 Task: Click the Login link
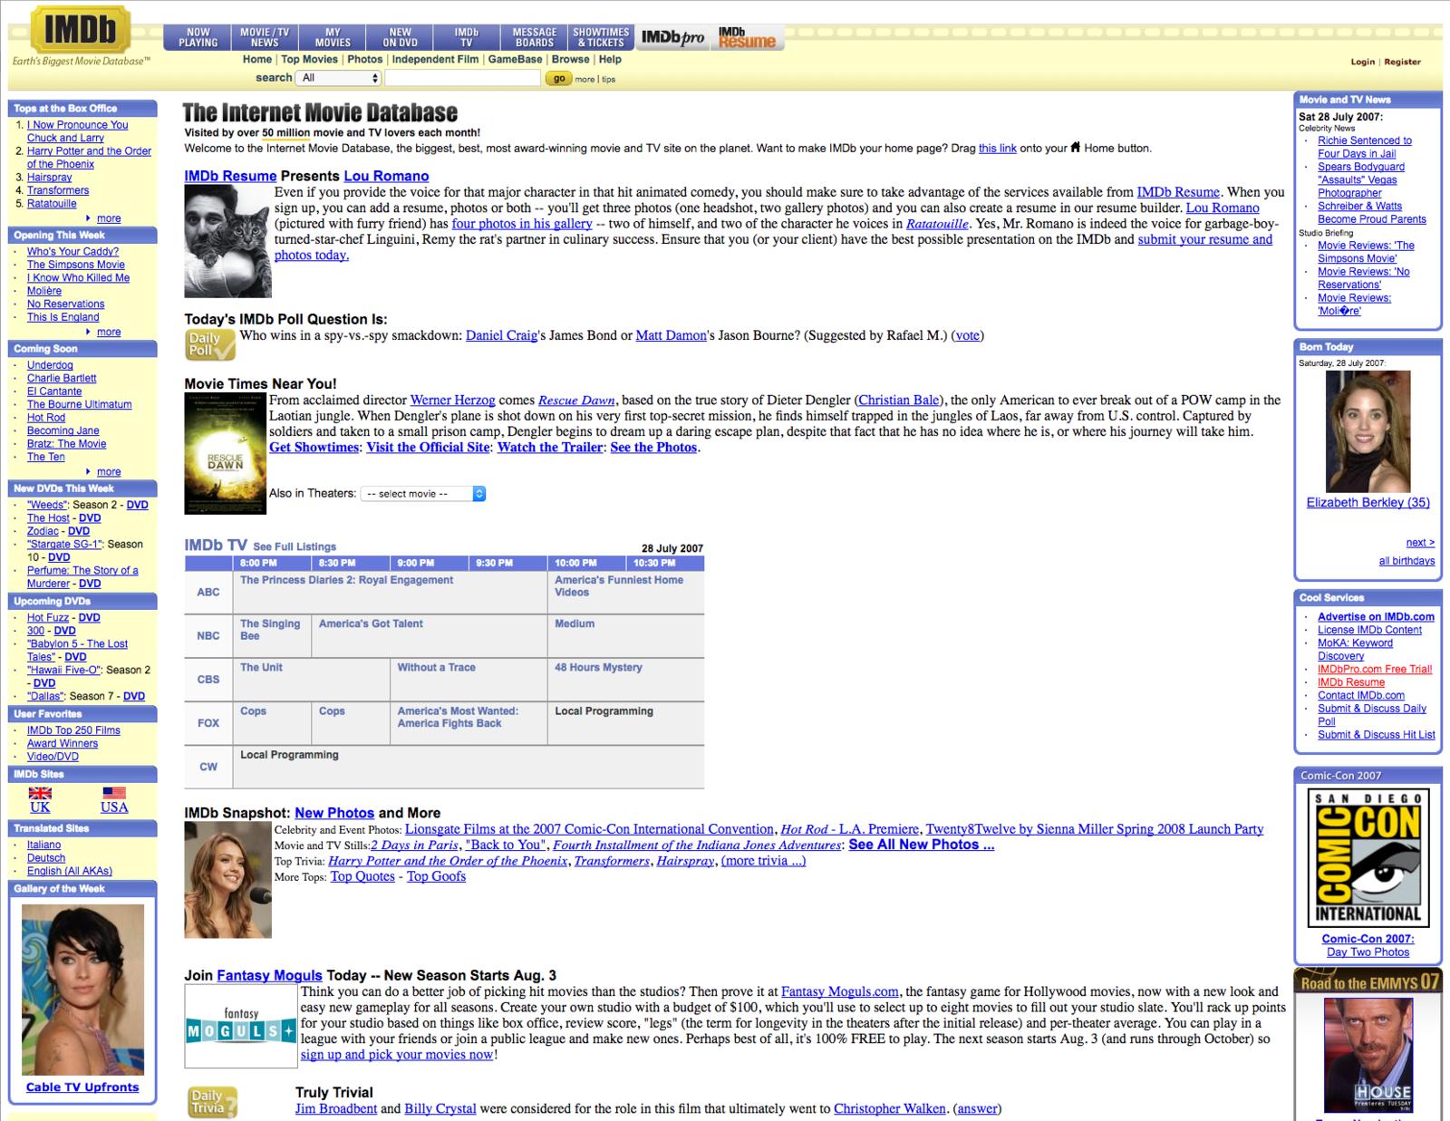pyautogui.click(x=1362, y=62)
